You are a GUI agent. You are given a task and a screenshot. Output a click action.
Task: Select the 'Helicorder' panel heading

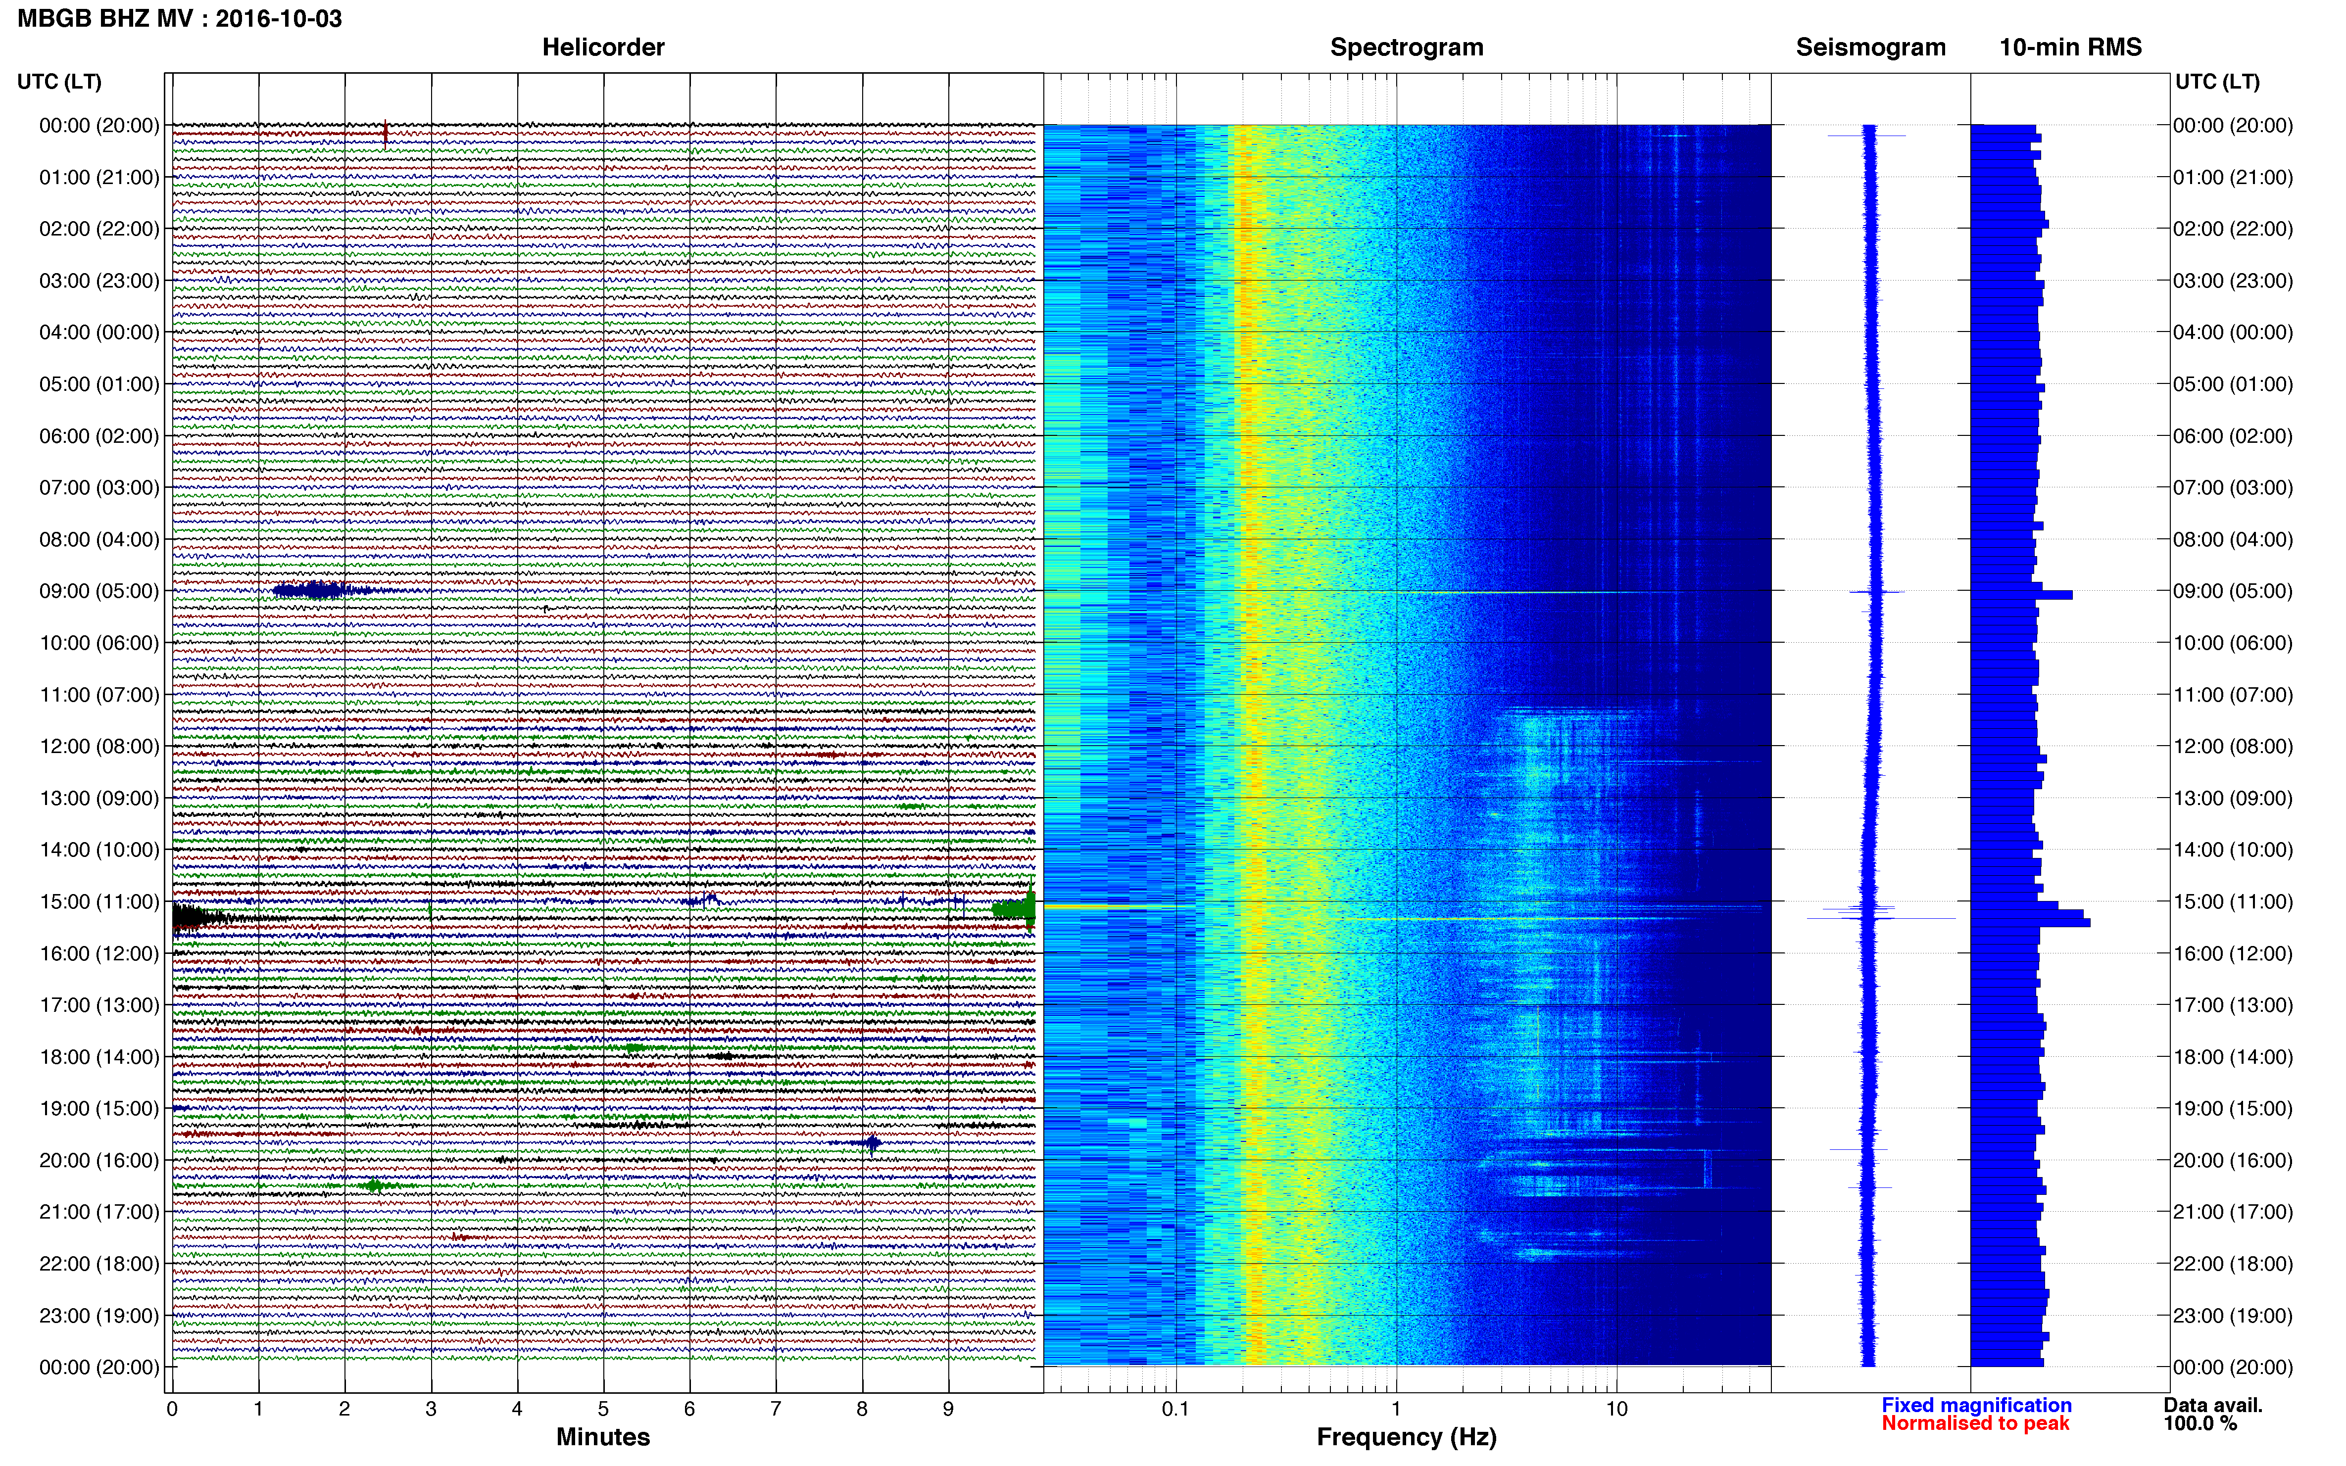[603, 47]
